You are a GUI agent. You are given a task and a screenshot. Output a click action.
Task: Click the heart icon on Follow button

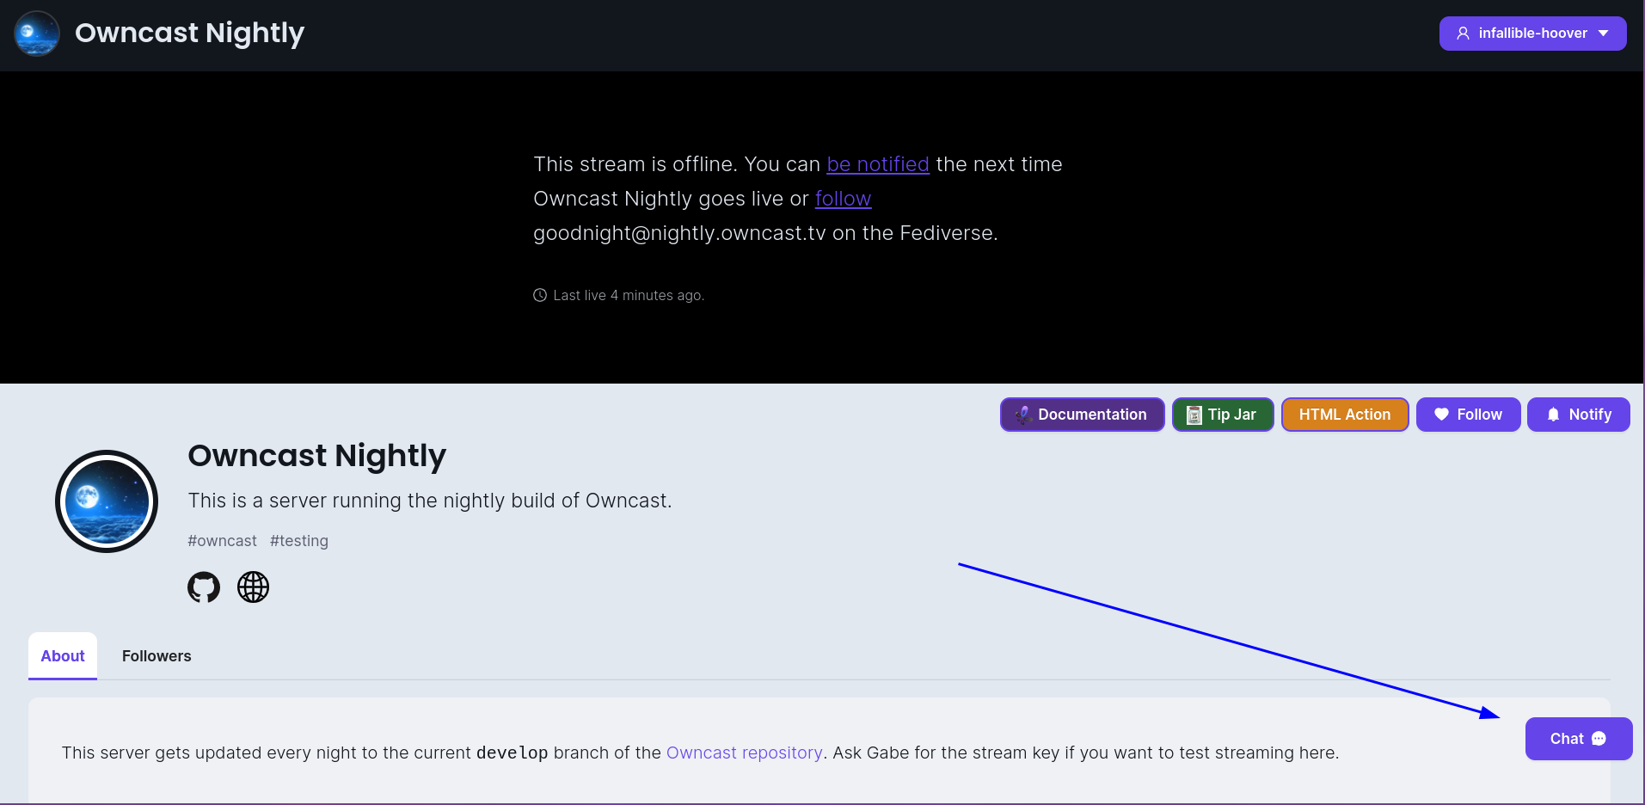tap(1441, 414)
